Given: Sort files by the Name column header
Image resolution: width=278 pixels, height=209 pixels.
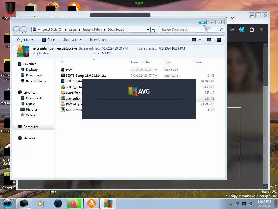Looking at the screenshot, I should 65,62.
